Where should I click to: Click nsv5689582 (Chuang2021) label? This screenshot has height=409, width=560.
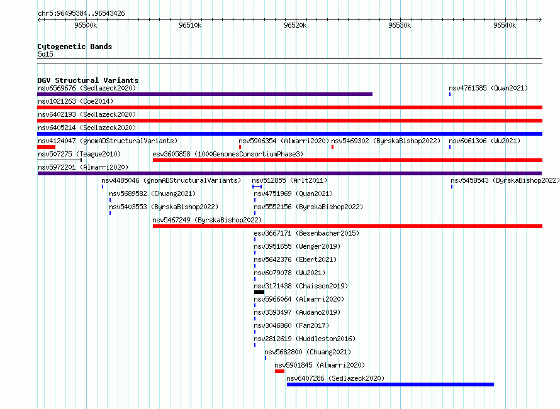[x=152, y=194]
